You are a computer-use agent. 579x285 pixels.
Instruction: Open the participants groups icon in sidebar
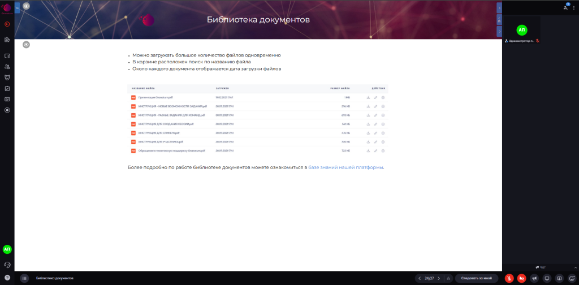pyautogui.click(x=7, y=67)
